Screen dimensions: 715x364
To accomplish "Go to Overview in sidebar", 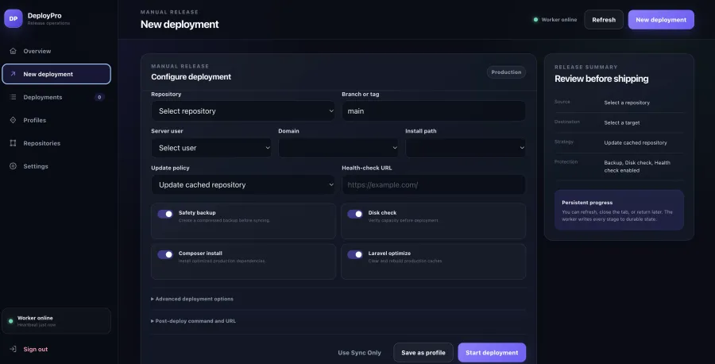I will pyautogui.click(x=56, y=51).
